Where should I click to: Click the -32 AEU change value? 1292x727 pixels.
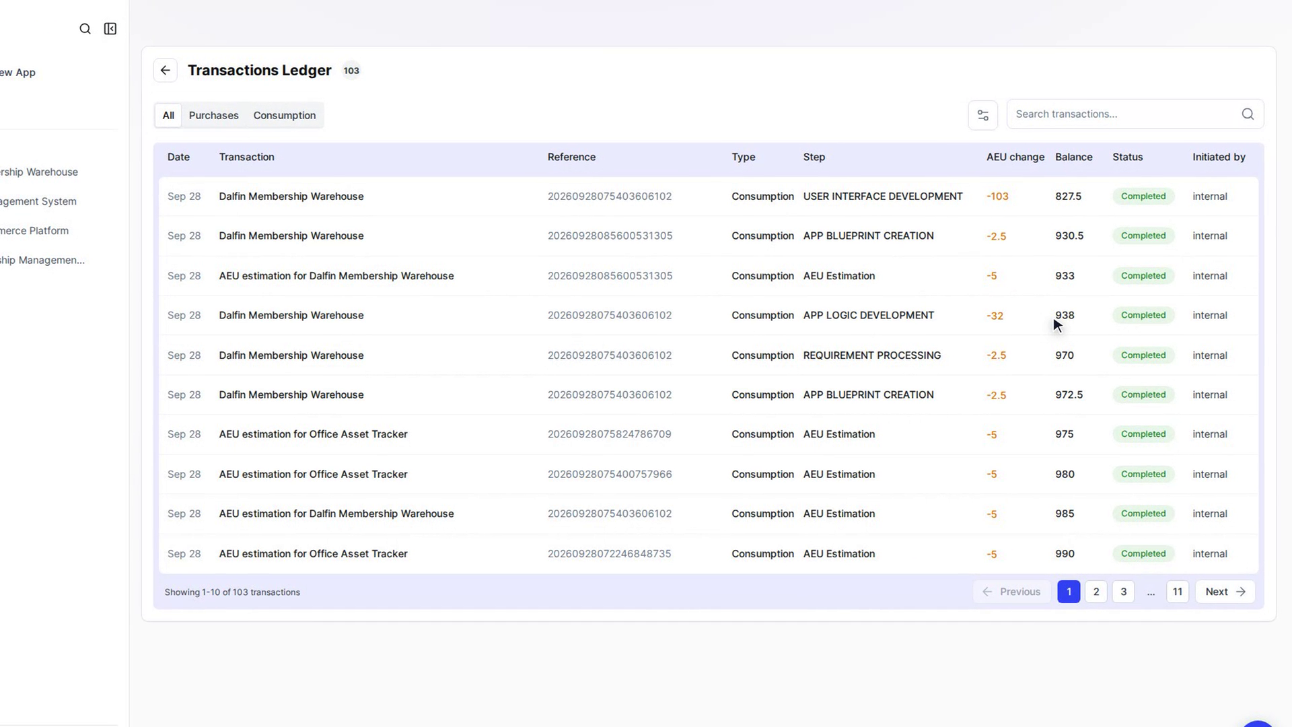coord(995,316)
